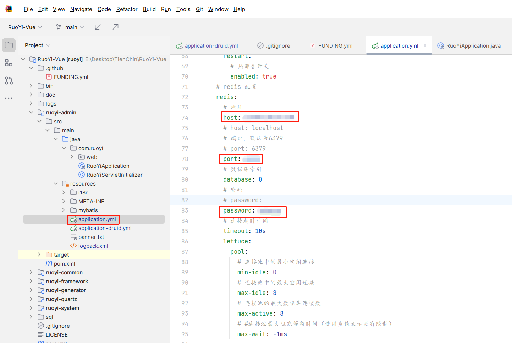Click the redis host value line
The width and height of the screenshot is (512, 343).
(259, 118)
